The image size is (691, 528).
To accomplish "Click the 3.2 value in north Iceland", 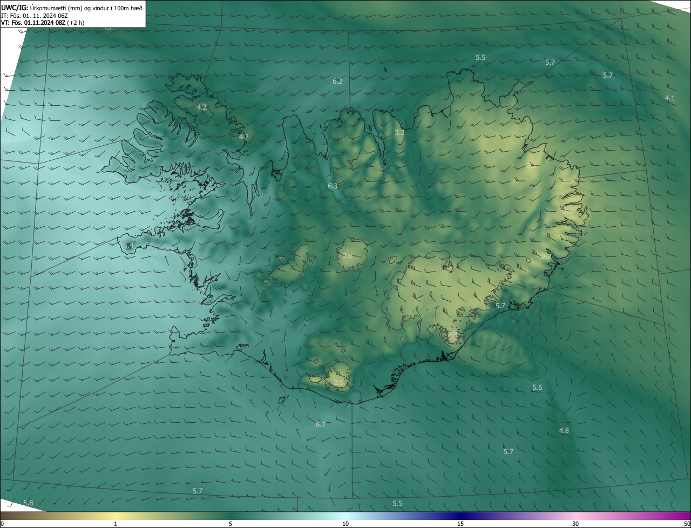I will [399, 132].
